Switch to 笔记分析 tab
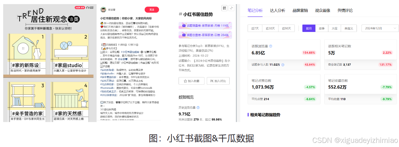 pyautogui.click(x=255, y=10)
